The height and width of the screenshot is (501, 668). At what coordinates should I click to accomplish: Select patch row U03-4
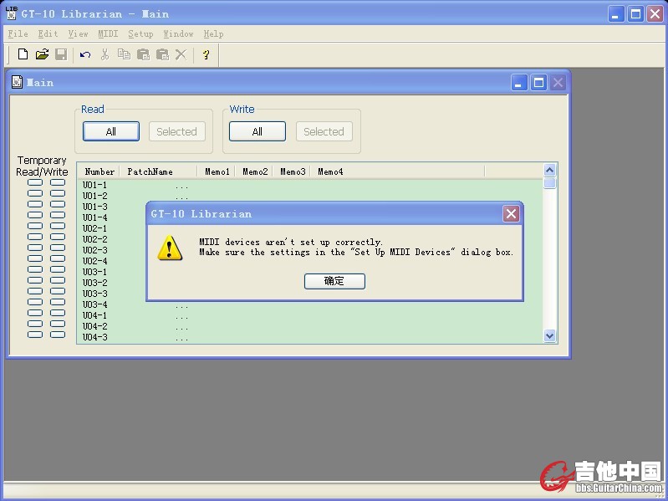(x=310, y=304)
